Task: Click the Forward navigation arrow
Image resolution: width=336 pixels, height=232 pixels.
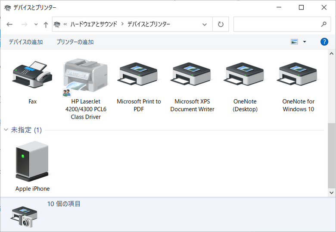Action: tap(24, 24)
